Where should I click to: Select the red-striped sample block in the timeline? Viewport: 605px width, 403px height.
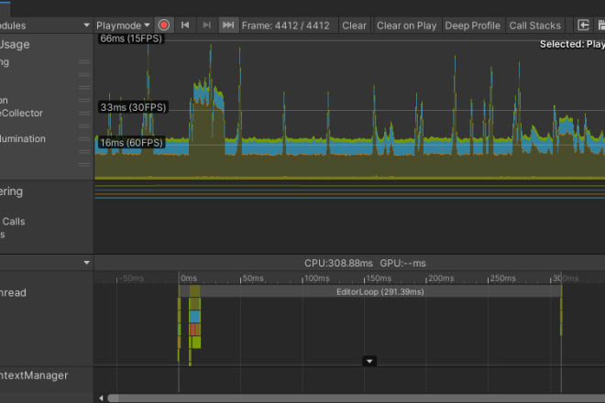click(x=195, y=330)
